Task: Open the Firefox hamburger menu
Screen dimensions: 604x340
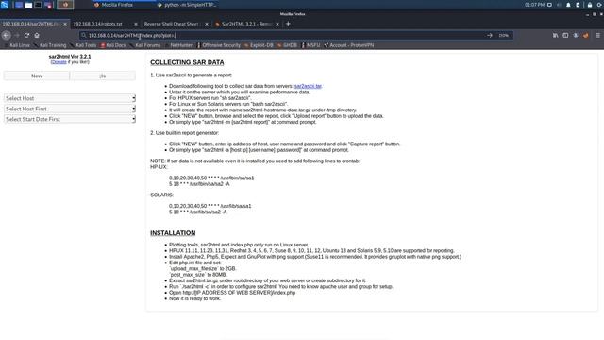Action: [x=598, y=35]
